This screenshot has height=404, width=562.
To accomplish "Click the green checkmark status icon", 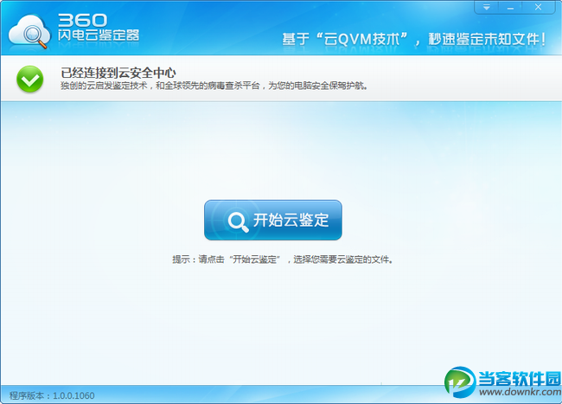I will pos(29,80).
